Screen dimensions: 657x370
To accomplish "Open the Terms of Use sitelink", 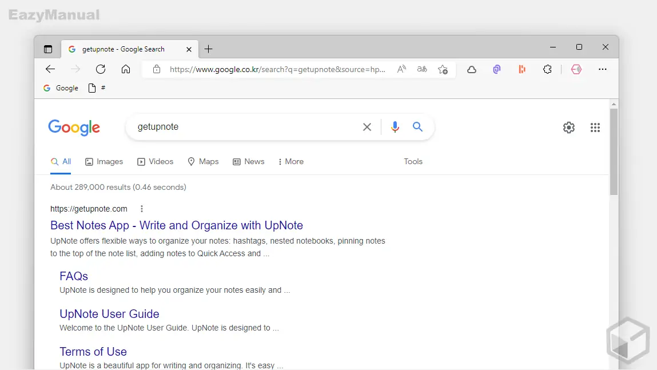I will click(93, 352).
